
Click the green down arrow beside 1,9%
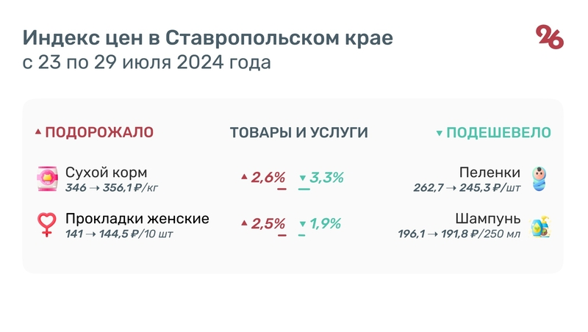point(302,224)
